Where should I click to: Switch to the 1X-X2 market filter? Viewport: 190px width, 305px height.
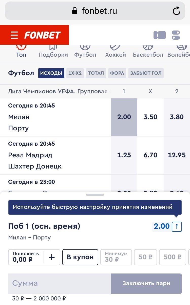click(75, 73)
